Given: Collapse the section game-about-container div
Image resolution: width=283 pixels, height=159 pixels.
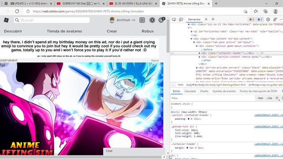Looking at the screenshot, I should (197, 46).
